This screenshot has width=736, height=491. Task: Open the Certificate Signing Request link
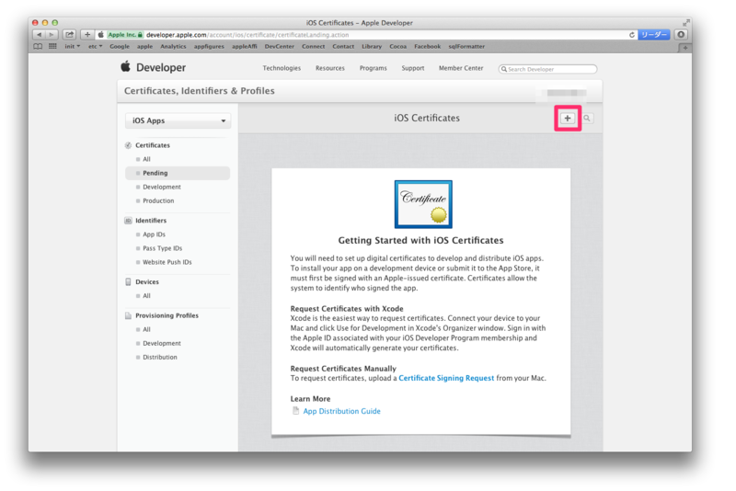[446, 378]
